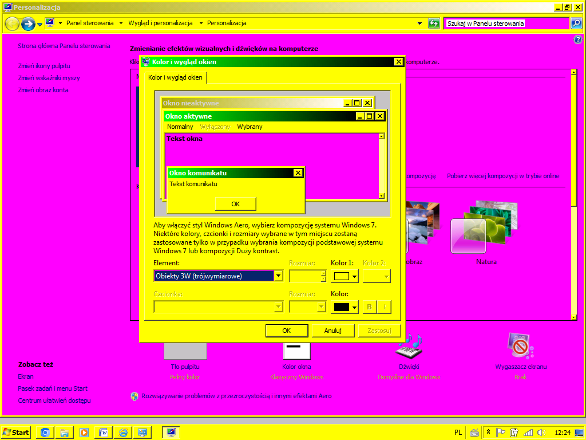Click preview window scrollbar

(x=381, y=166)
